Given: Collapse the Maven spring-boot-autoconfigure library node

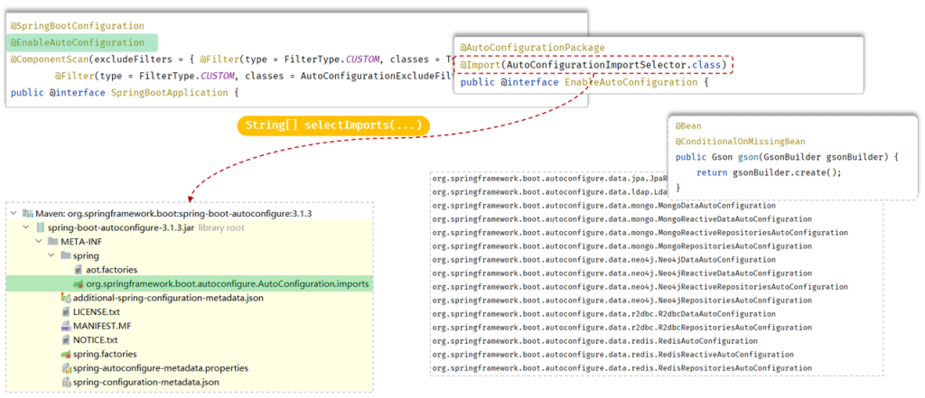Looking at the screenshot, I should point(14,214).
